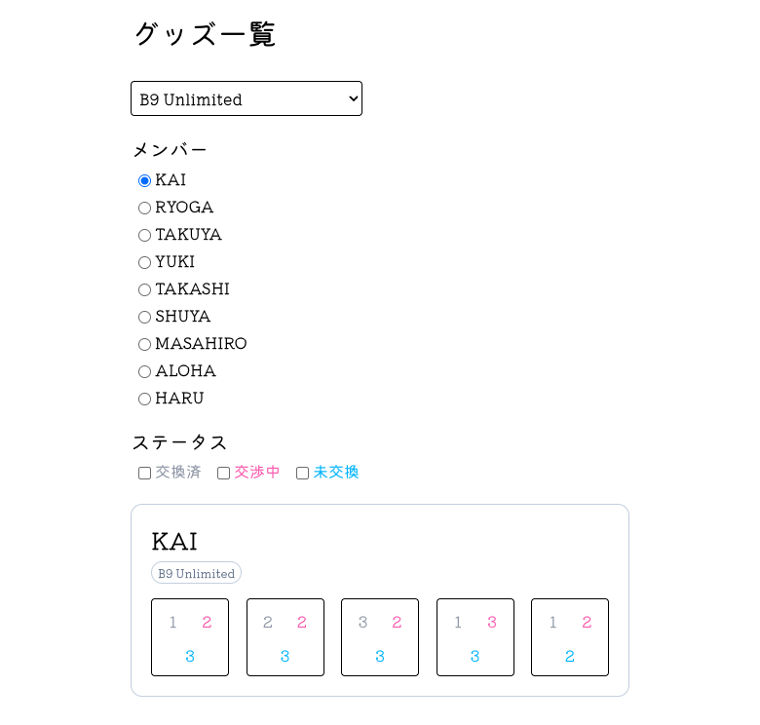
Task: Open the first goods card in KAI panel
Action: point(190,637)
